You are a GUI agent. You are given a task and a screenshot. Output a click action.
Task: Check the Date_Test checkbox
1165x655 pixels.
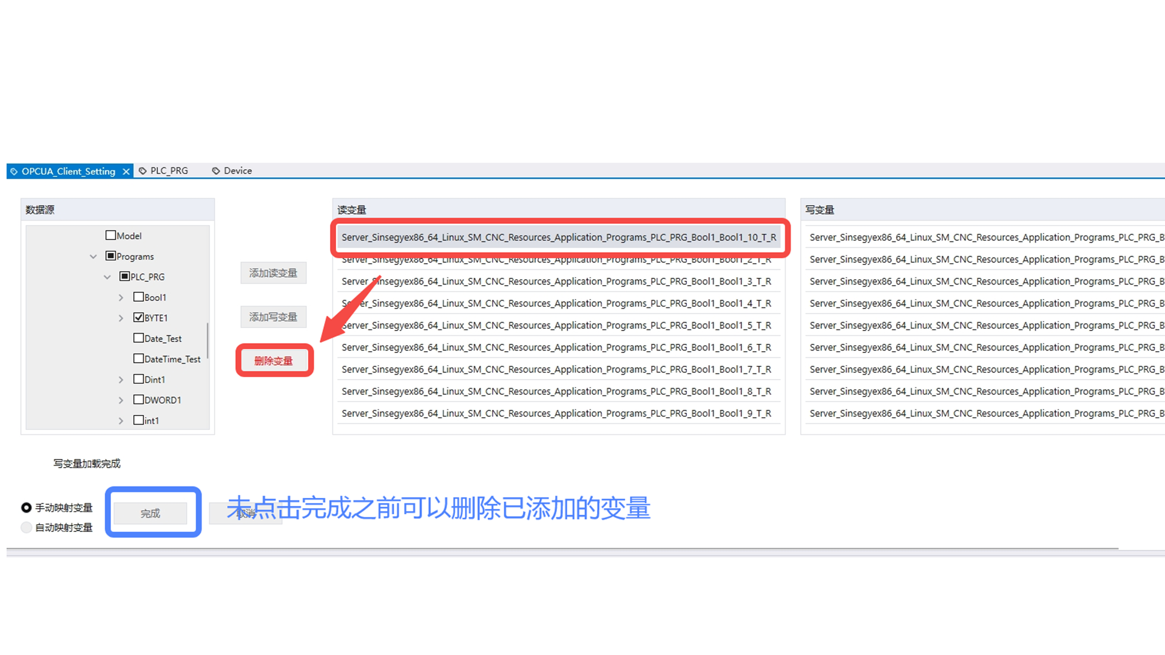(138, 338)
